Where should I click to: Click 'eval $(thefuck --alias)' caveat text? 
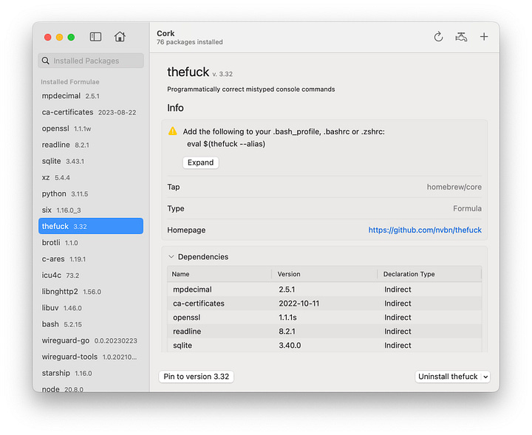(226, 144)
